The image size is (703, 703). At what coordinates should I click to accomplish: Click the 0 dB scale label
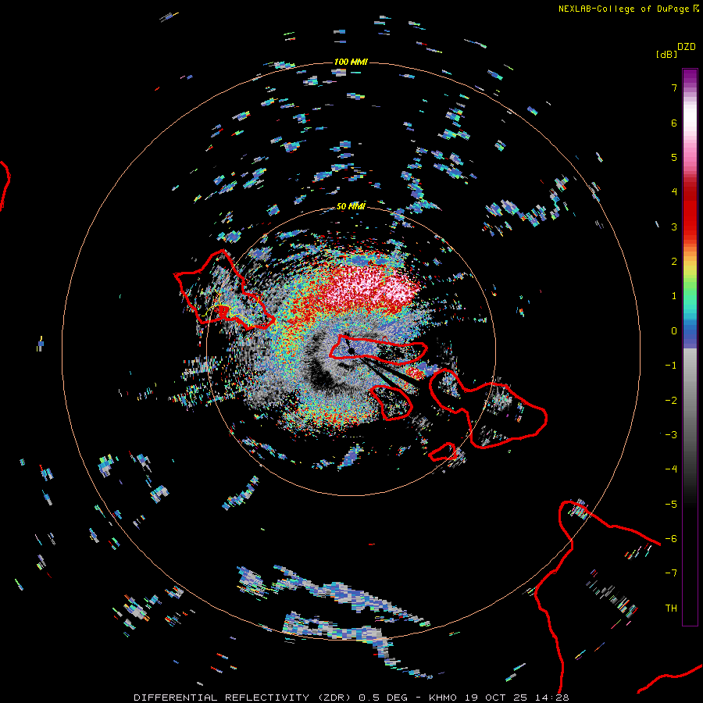click(674, 331)
